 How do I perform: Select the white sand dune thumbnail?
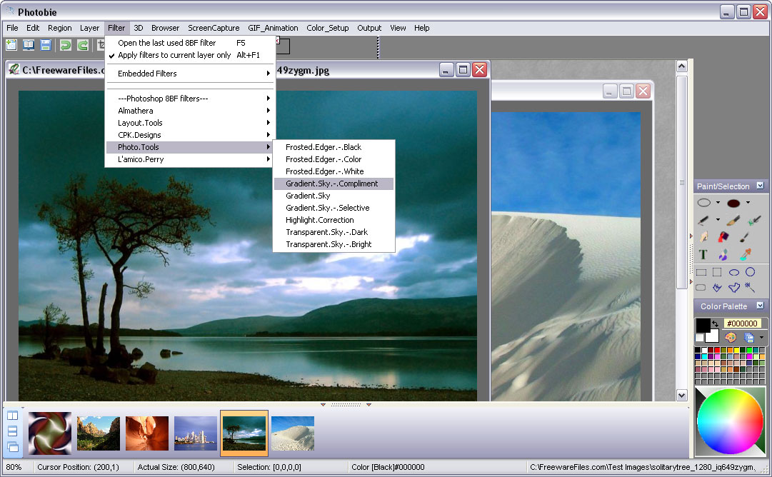click(293, 433)
